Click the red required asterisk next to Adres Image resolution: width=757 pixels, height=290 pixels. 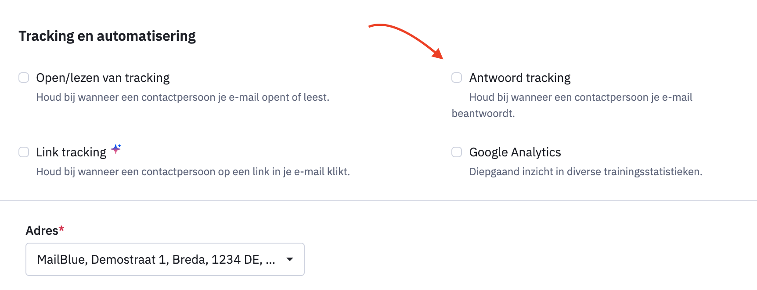(61, 229)
